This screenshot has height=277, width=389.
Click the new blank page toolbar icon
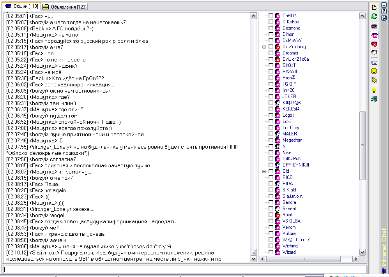374,7
